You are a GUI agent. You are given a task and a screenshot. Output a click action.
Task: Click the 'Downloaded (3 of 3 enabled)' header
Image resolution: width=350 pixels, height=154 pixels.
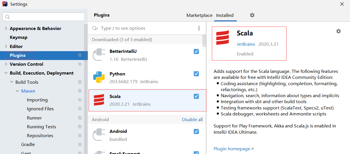[122, 40]
